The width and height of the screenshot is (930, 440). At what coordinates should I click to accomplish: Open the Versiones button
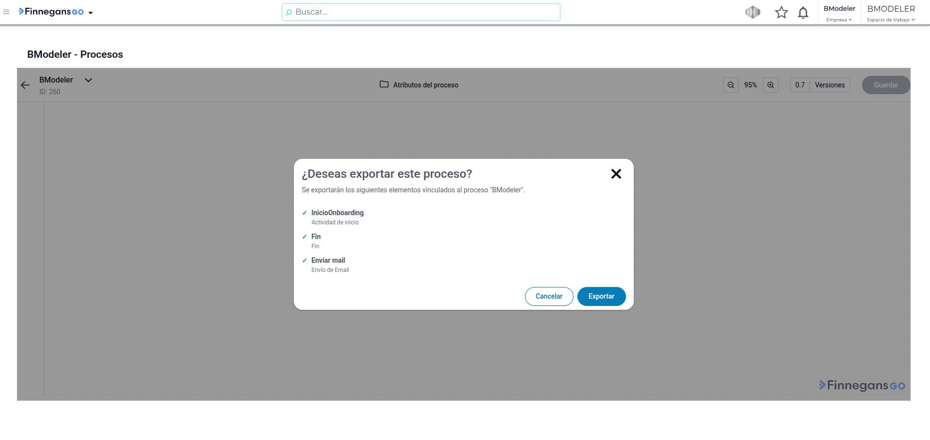click(x=830, y=85)
